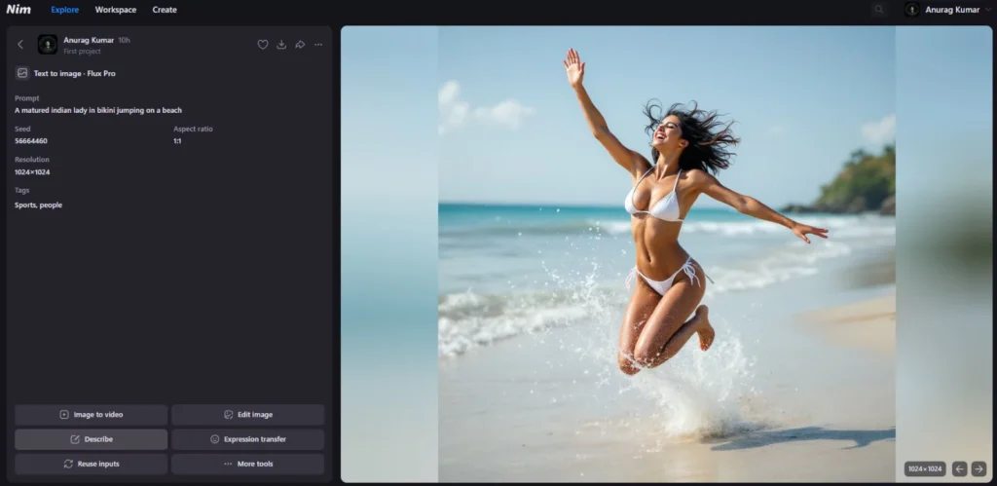Click the author avatar thumbnail
This screenshot has height=486, width=997.
(48, 45)
